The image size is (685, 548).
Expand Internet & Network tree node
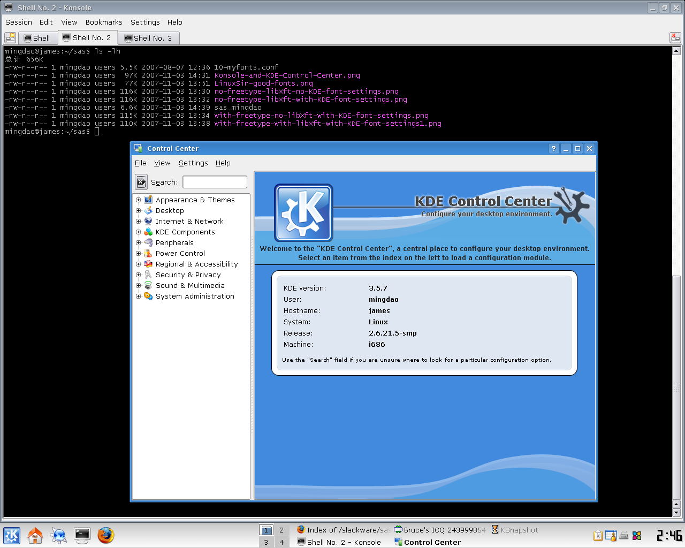[x=138, y=221]
